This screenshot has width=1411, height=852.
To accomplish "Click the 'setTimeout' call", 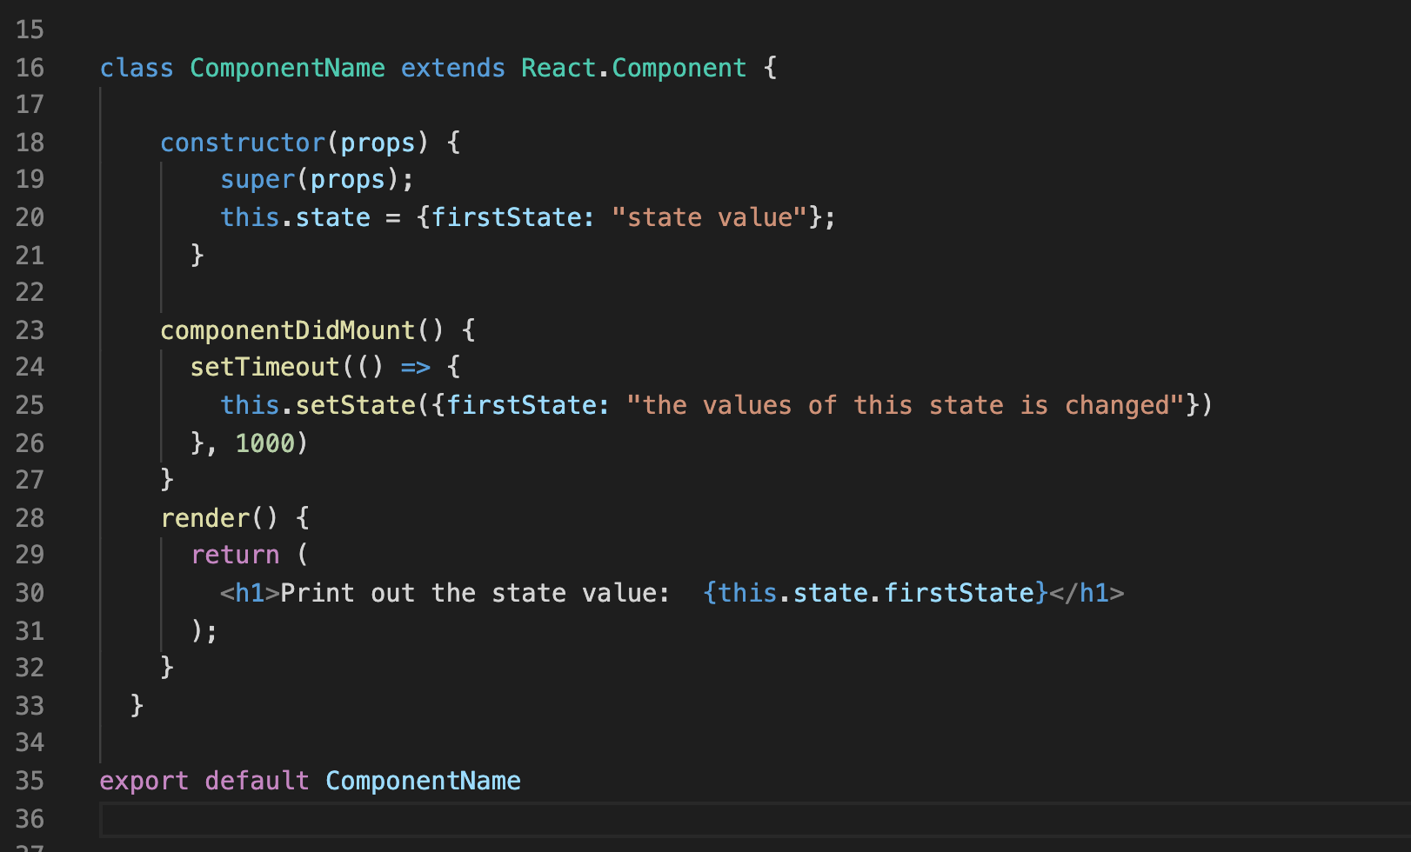I will click(x=264, y=367).
